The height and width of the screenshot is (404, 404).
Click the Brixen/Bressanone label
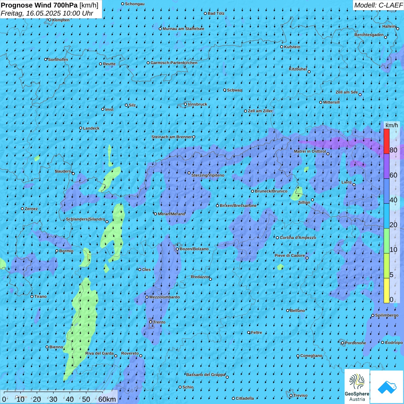click(238, 205)
